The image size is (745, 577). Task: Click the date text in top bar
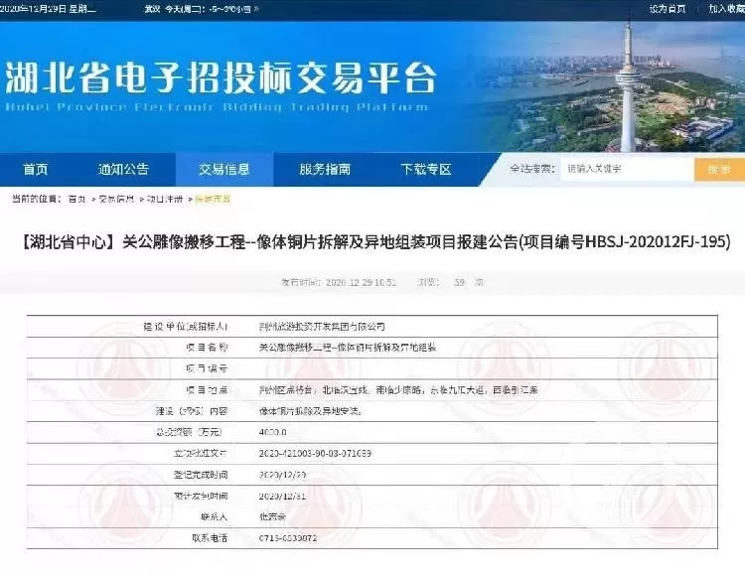point(48,9)
